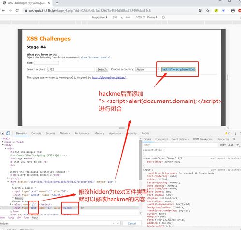Open the Properties sidebar tab
Viewport: 241px width, 230px height.
click(224, 139)
